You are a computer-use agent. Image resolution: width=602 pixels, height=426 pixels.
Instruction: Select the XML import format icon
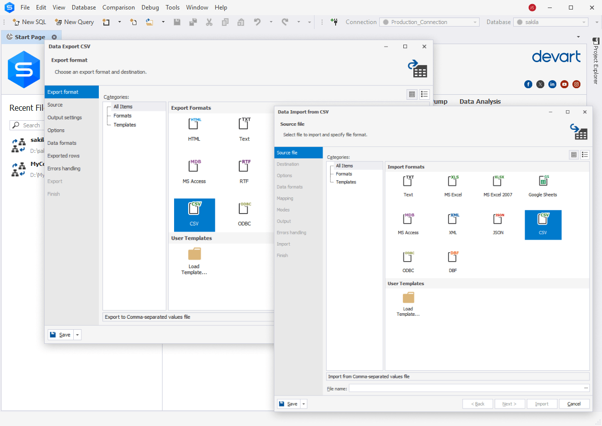pos(453,222)
